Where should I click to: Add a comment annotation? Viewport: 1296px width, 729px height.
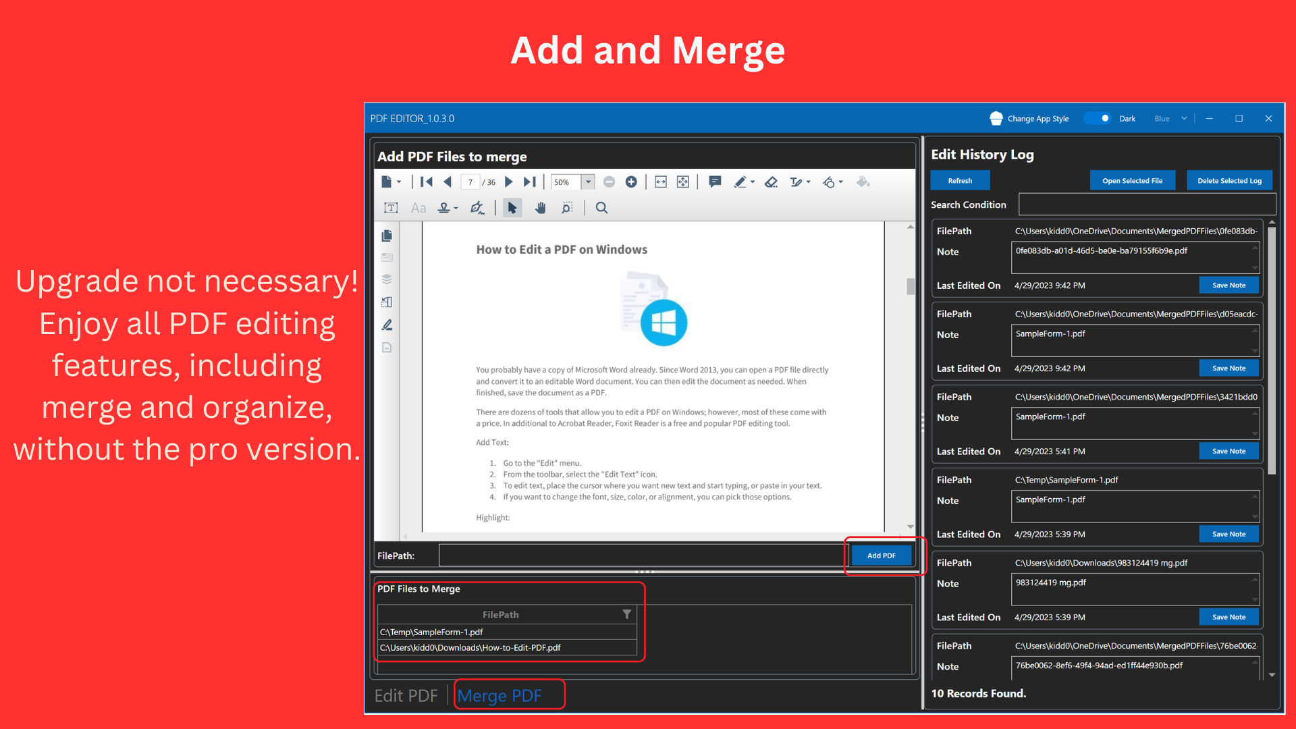click(715, 181)
